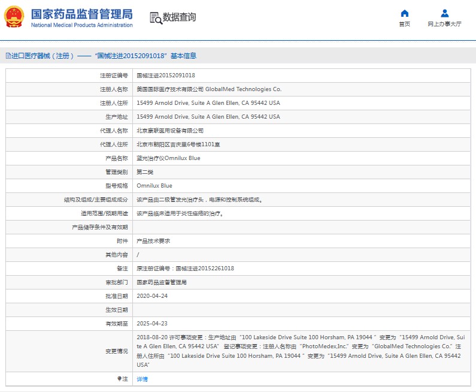Click the 注册人住所 address value
Image resolution: width=476 pixels, height=392 pixels.
click(208, 103)
